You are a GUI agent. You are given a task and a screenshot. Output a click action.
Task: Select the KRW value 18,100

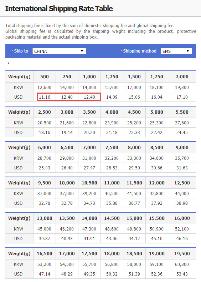click(x=156, y=88)
